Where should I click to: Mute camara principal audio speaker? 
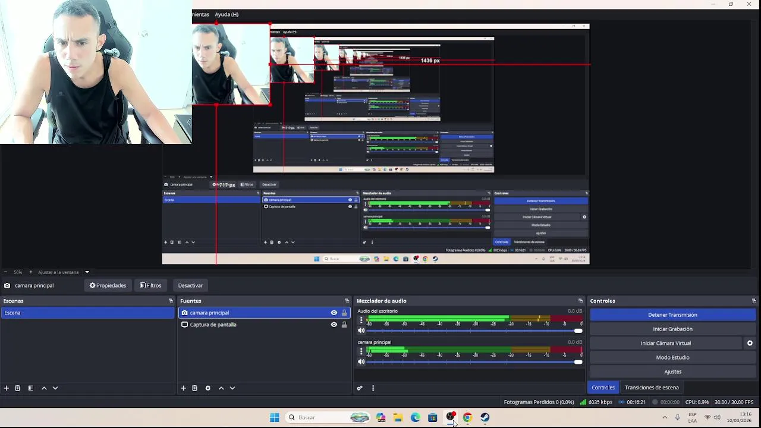(x=361, y=361)
